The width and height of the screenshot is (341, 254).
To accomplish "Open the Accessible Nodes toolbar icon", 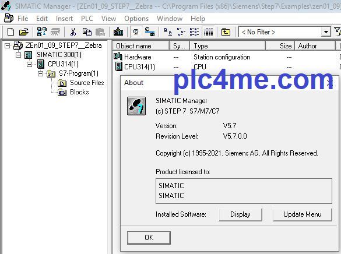I will 42,32.
